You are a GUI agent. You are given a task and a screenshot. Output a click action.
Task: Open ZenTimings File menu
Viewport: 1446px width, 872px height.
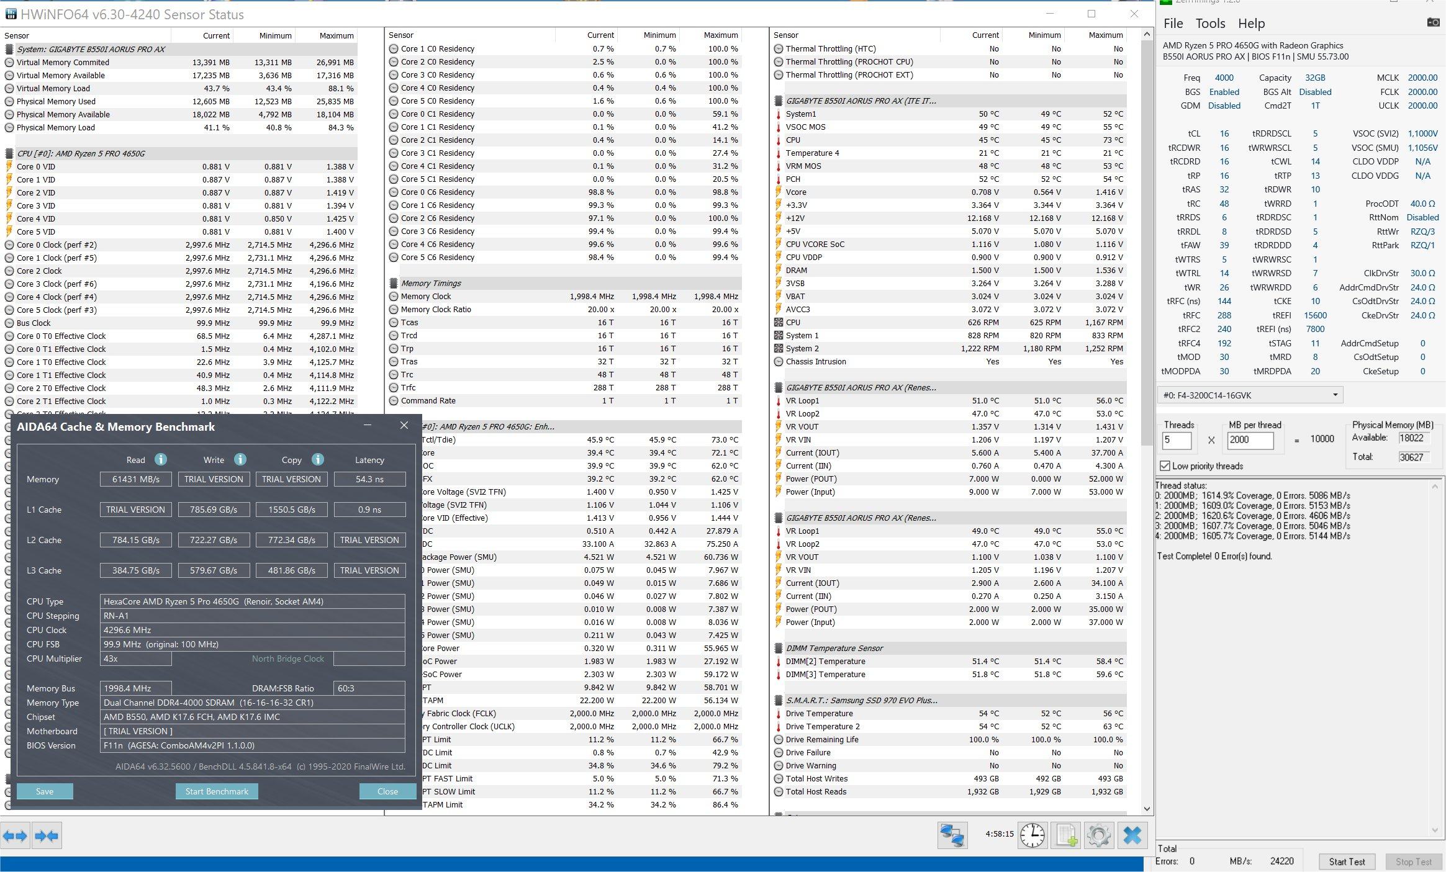click(1173, 24)
